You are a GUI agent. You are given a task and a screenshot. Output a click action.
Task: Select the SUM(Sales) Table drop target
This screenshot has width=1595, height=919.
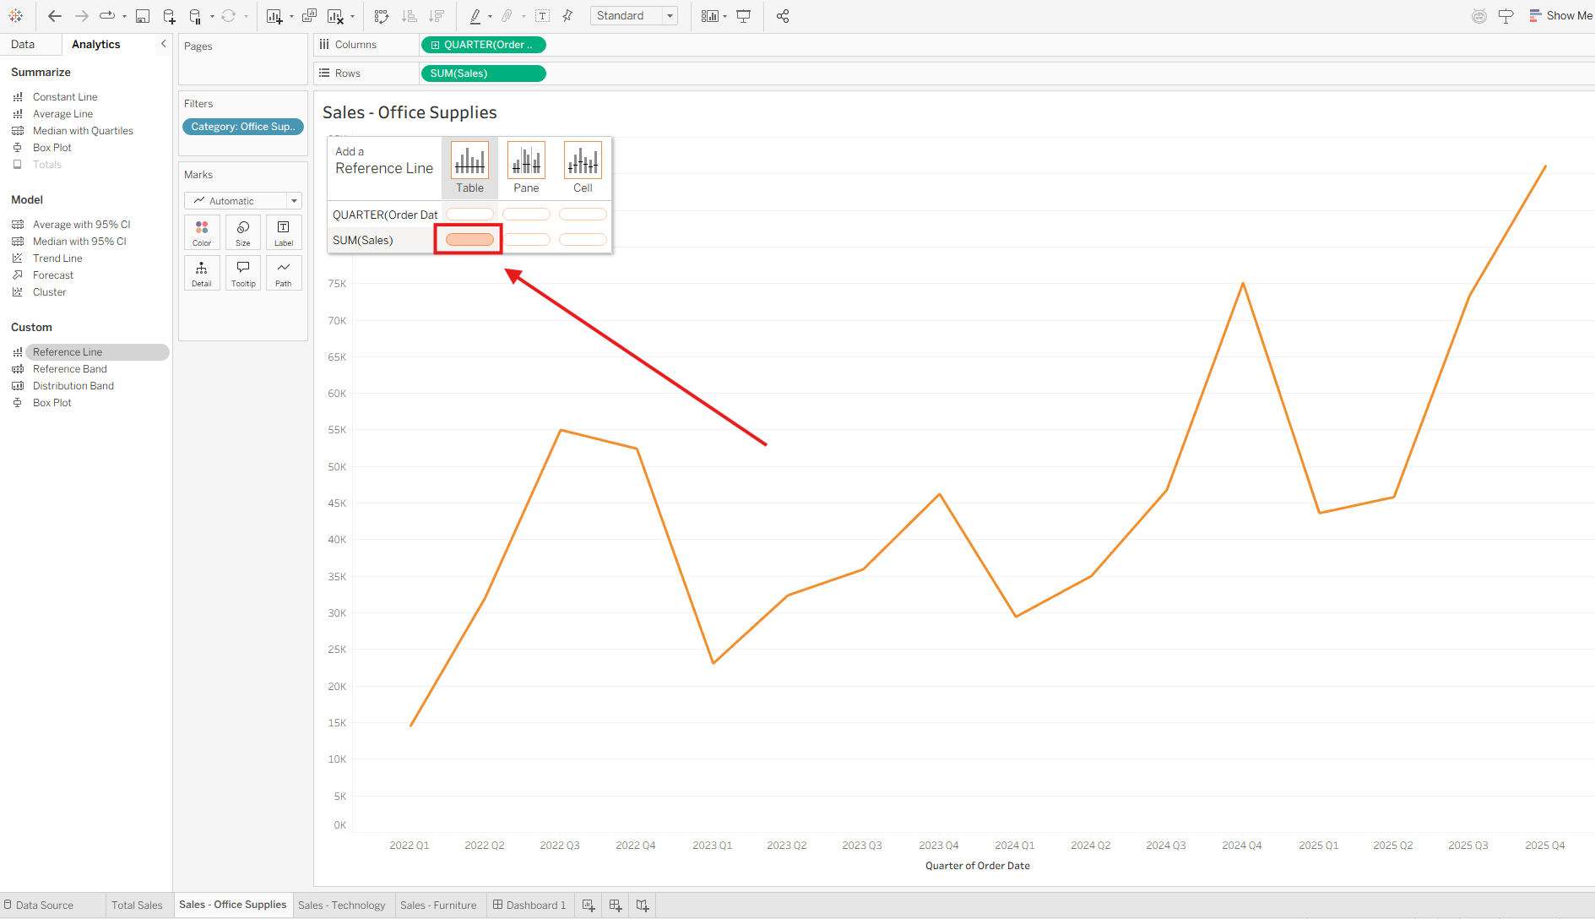click(469, 240)
